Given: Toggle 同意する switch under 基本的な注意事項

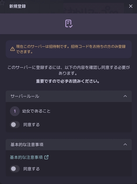Looking at the screenshot, I should [15, 169].
